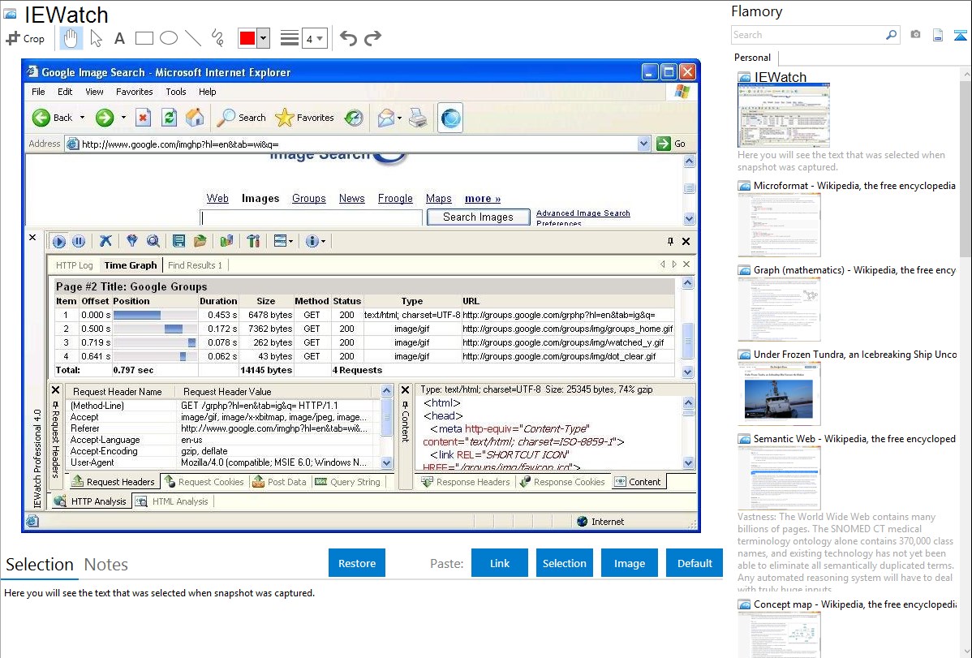The image size is (972, 658).
Task: Open the Find Results 1 tab
Action: [x=195, y=265]
